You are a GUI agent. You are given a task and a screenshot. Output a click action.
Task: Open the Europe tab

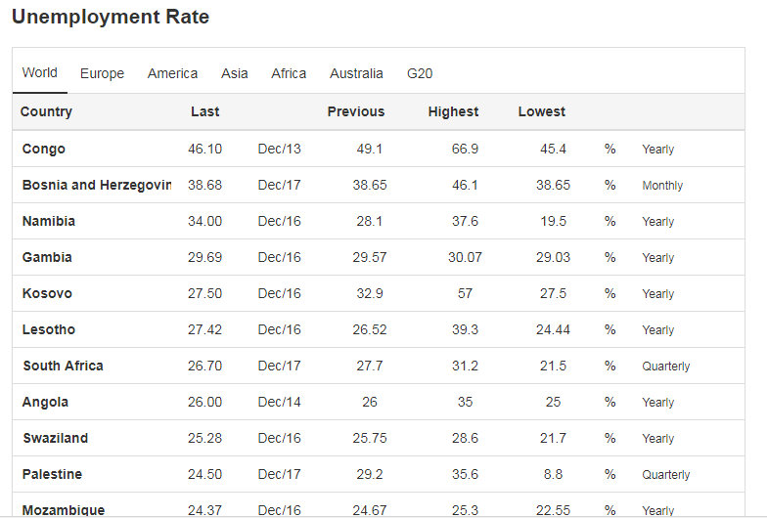[102, 73]
